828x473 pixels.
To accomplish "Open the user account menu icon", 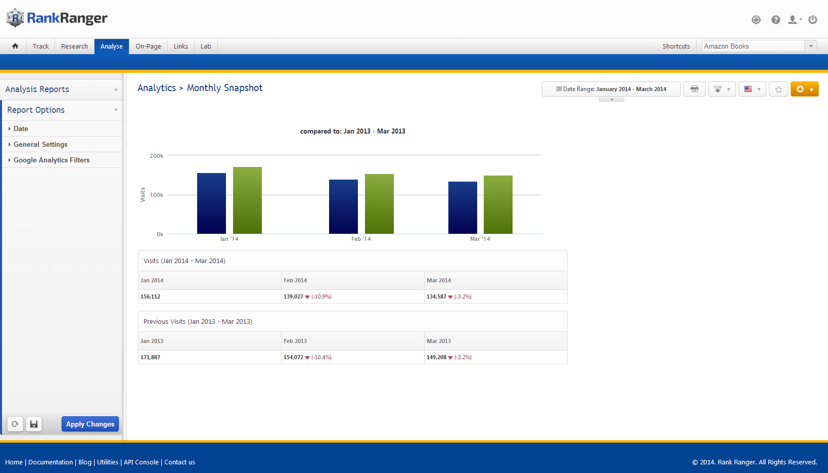I will pos(794,20).
